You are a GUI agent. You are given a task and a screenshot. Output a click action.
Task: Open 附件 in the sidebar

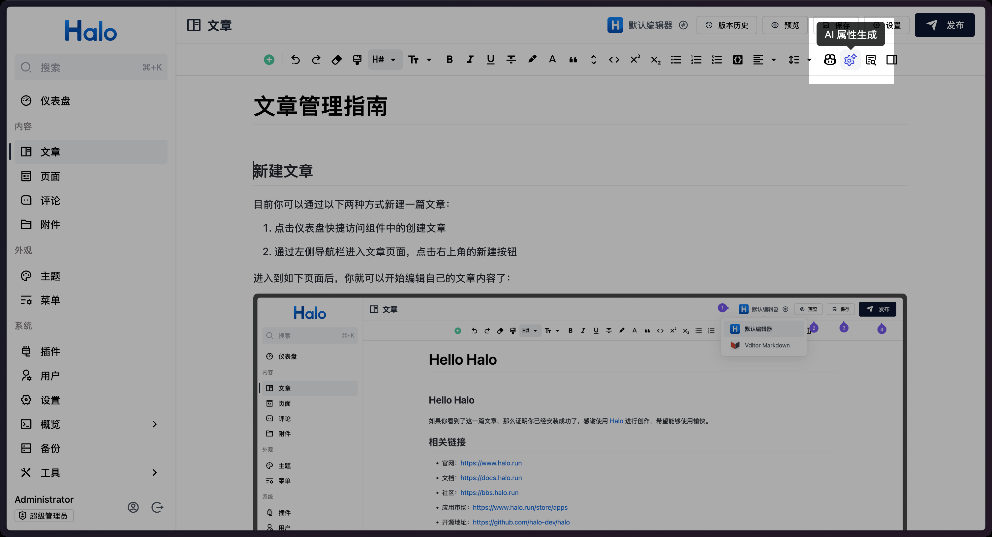click(x=91, y=225)
